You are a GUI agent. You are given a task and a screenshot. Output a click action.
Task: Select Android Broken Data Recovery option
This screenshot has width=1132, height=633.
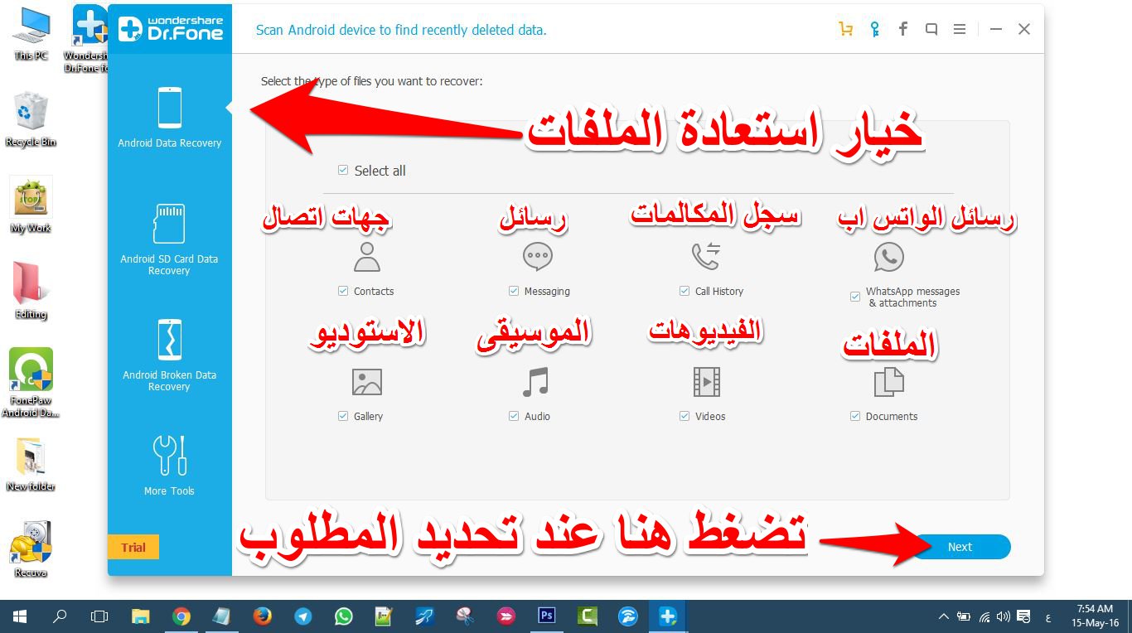[x=169, y=356]
